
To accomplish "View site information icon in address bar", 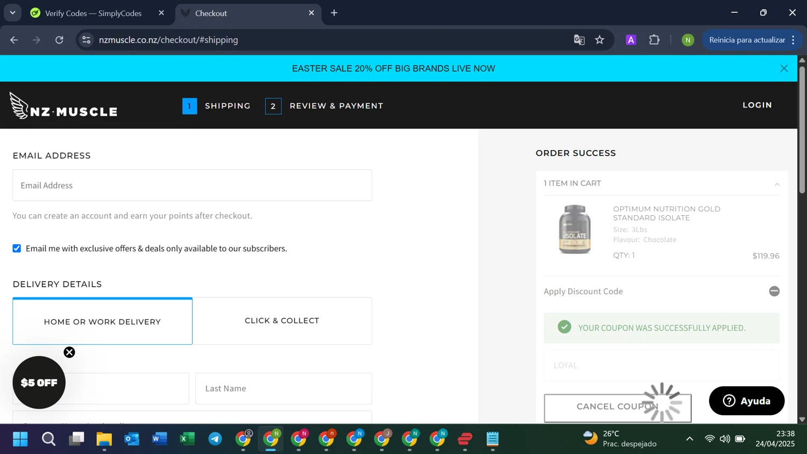I will click(86, 40).
